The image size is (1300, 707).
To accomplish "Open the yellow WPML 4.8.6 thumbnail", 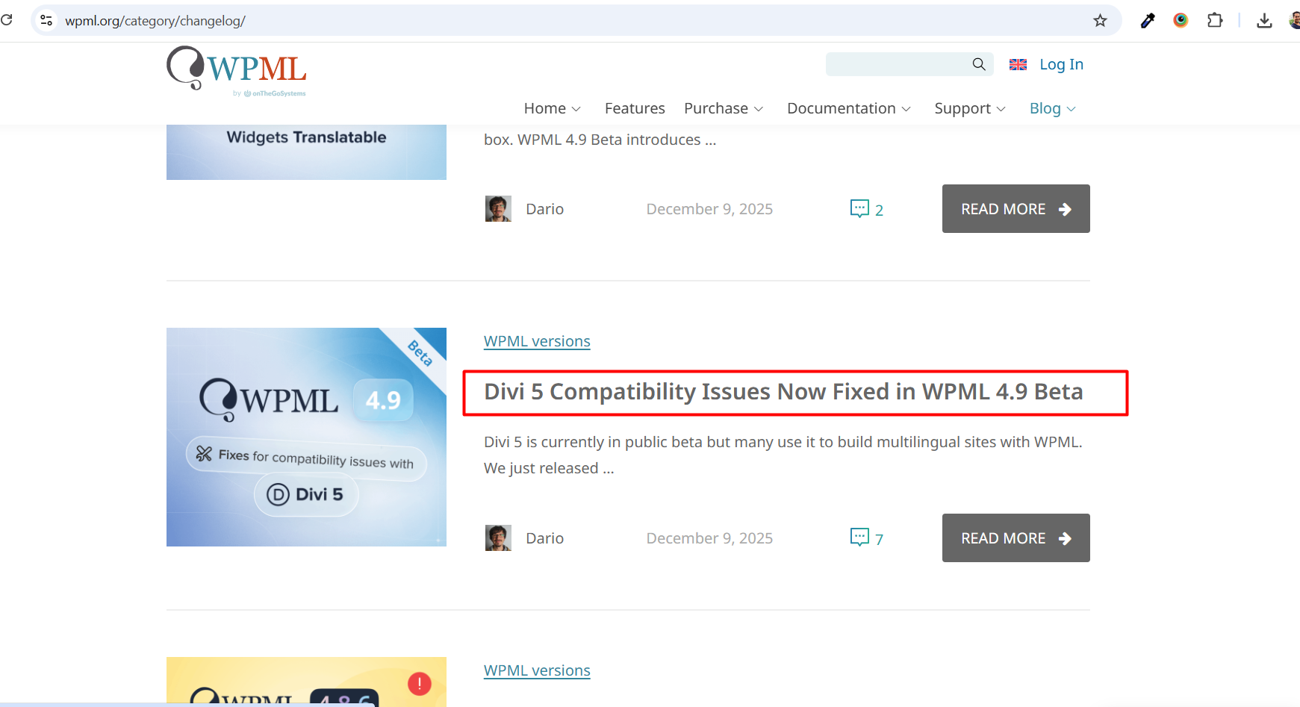I will pos(306,682).
